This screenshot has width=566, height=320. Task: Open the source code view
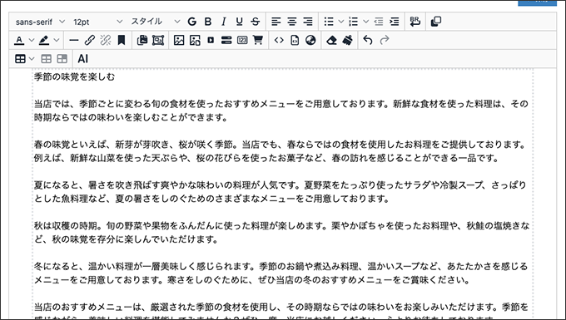(x=279, y=41)
